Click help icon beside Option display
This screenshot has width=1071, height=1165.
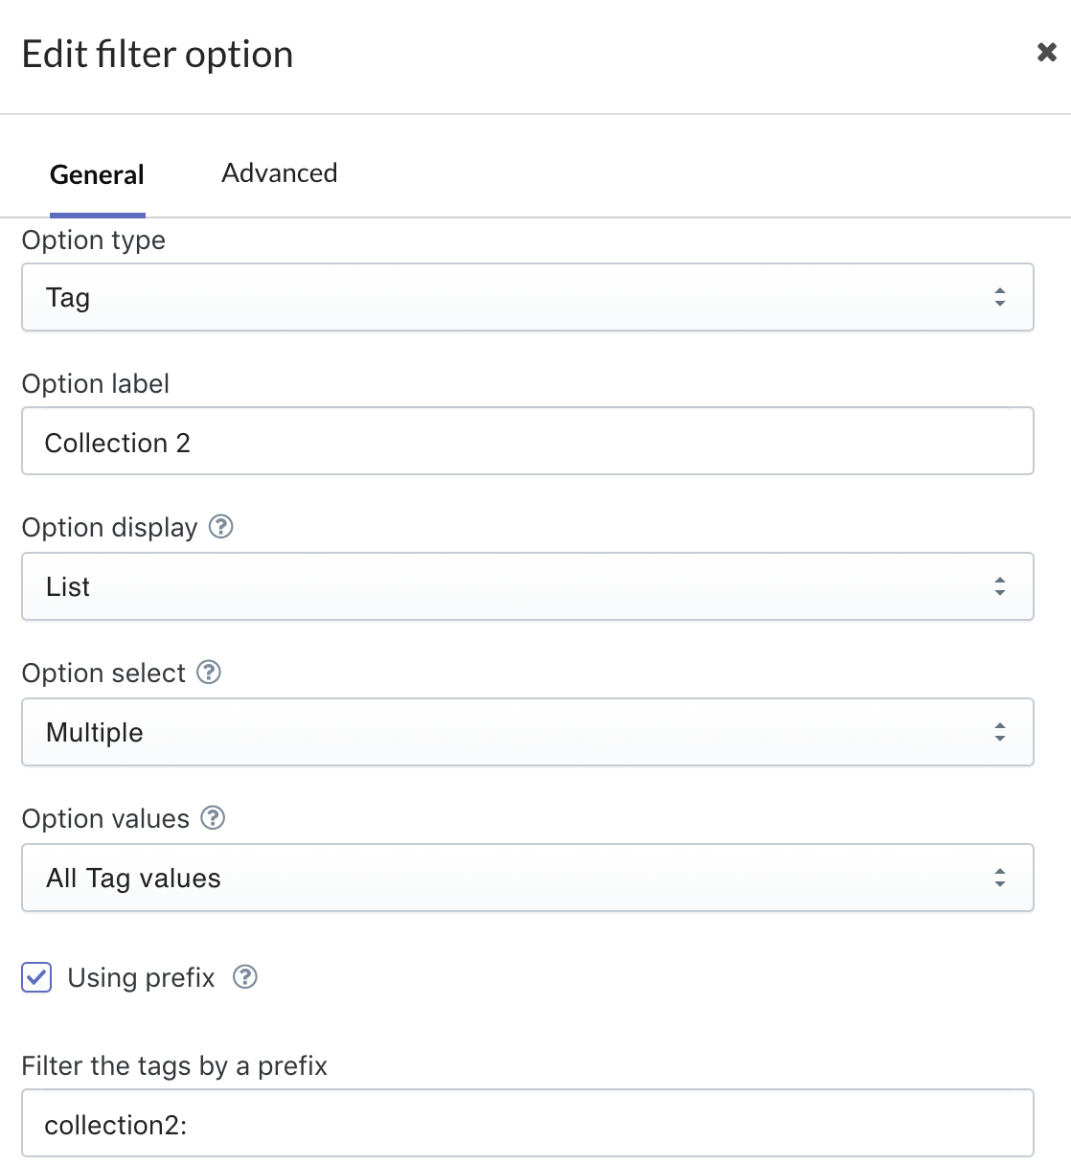(x=221, y=527)
